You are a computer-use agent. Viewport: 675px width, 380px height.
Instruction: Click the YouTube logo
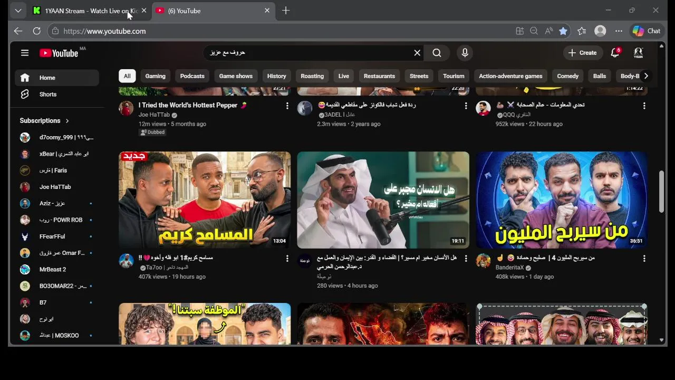(59, 53)
